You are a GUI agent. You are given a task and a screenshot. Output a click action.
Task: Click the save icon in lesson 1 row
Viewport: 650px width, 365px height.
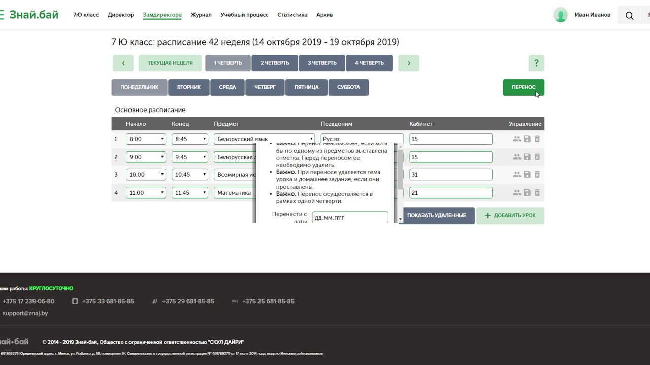click(527, 139)
